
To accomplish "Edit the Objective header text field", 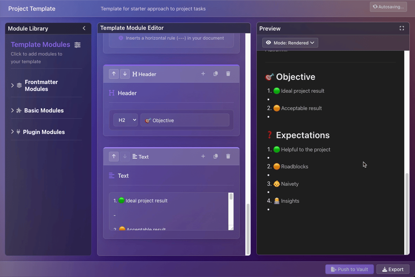I will 185,120.
